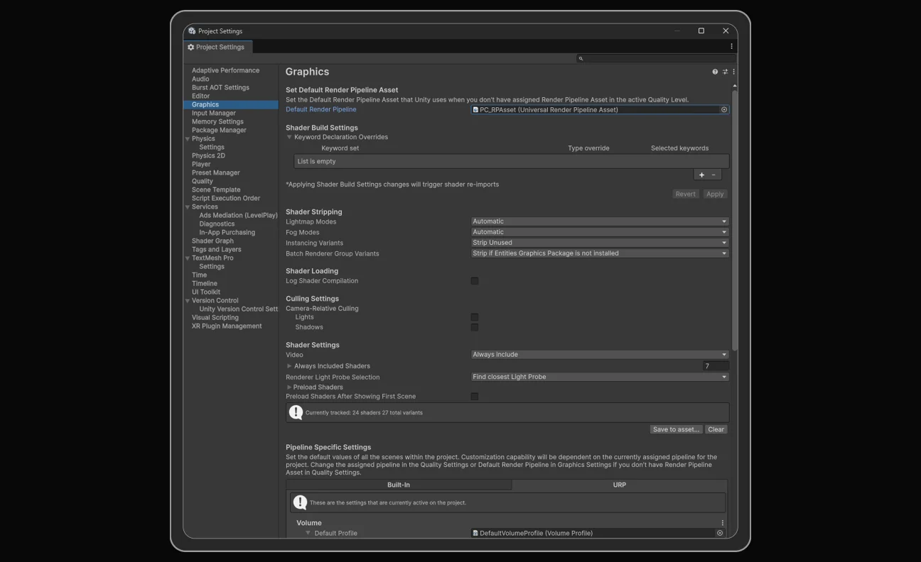This screenshot has width=921, height=562.
Task: Expand the Always Included Shaders foldout
Action: coord(289,366)
